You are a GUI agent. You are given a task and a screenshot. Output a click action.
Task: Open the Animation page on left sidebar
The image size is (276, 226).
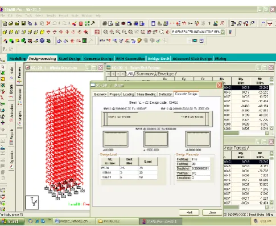click(11, 113)
